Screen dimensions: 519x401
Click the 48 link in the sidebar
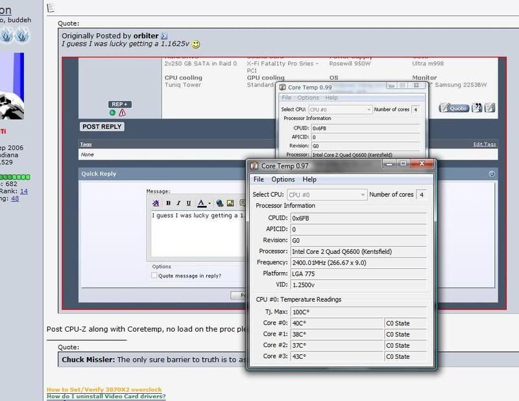(15, 198)
